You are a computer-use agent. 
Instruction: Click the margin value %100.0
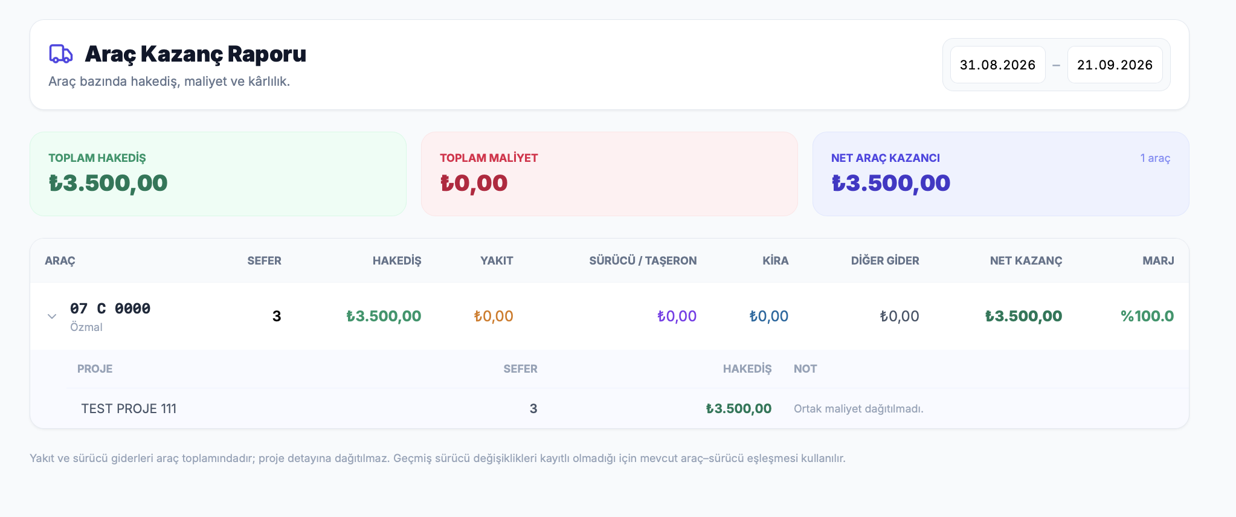(1147, 316)
